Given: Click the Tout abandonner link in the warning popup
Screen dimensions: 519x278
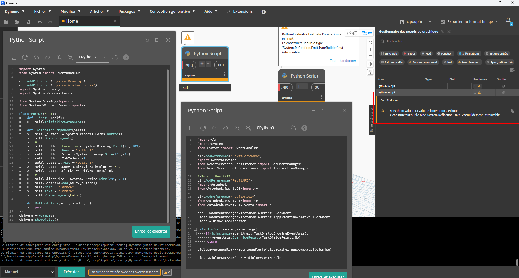Looking at the screenshot, I should pos(343,61).
